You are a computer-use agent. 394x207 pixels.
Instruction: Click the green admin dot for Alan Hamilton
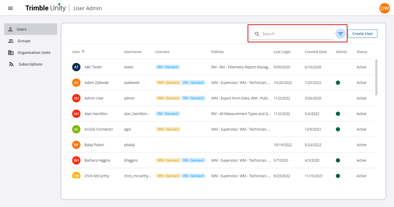338,114
